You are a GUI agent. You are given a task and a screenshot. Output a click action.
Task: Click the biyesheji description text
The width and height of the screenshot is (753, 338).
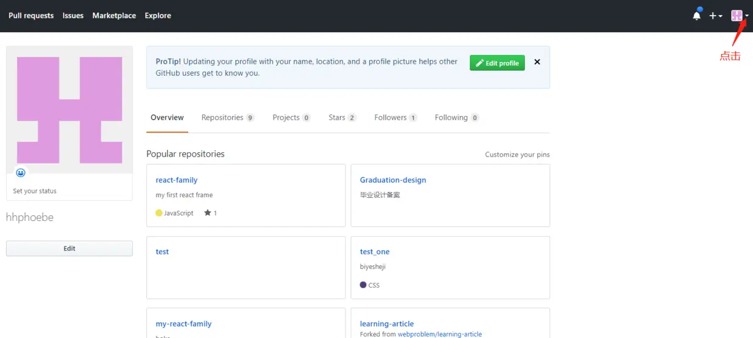coord(373,267)
